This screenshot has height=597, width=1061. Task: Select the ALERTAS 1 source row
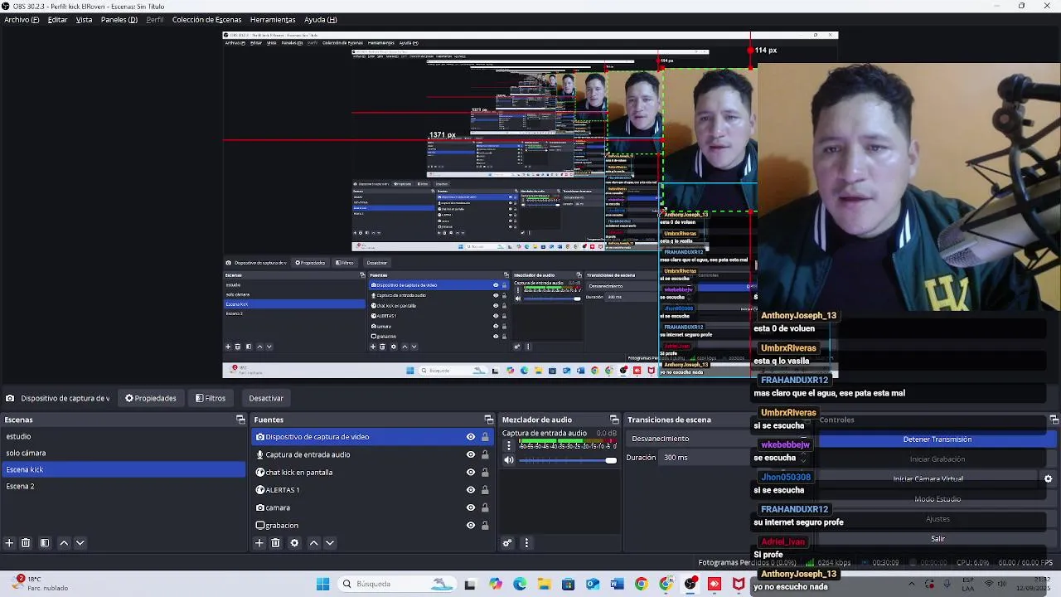(373, 490)
